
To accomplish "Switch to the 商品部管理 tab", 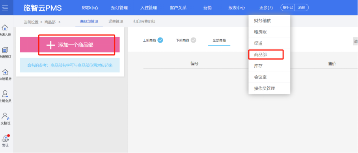I will (89, 22).
